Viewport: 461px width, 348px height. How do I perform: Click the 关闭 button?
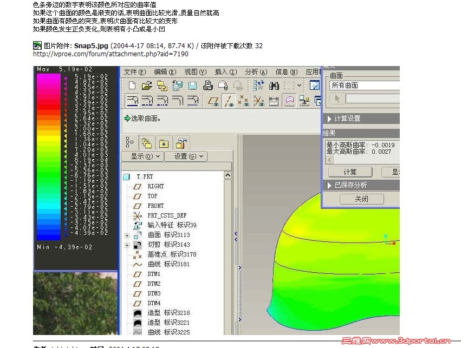[x=361, y=199]
